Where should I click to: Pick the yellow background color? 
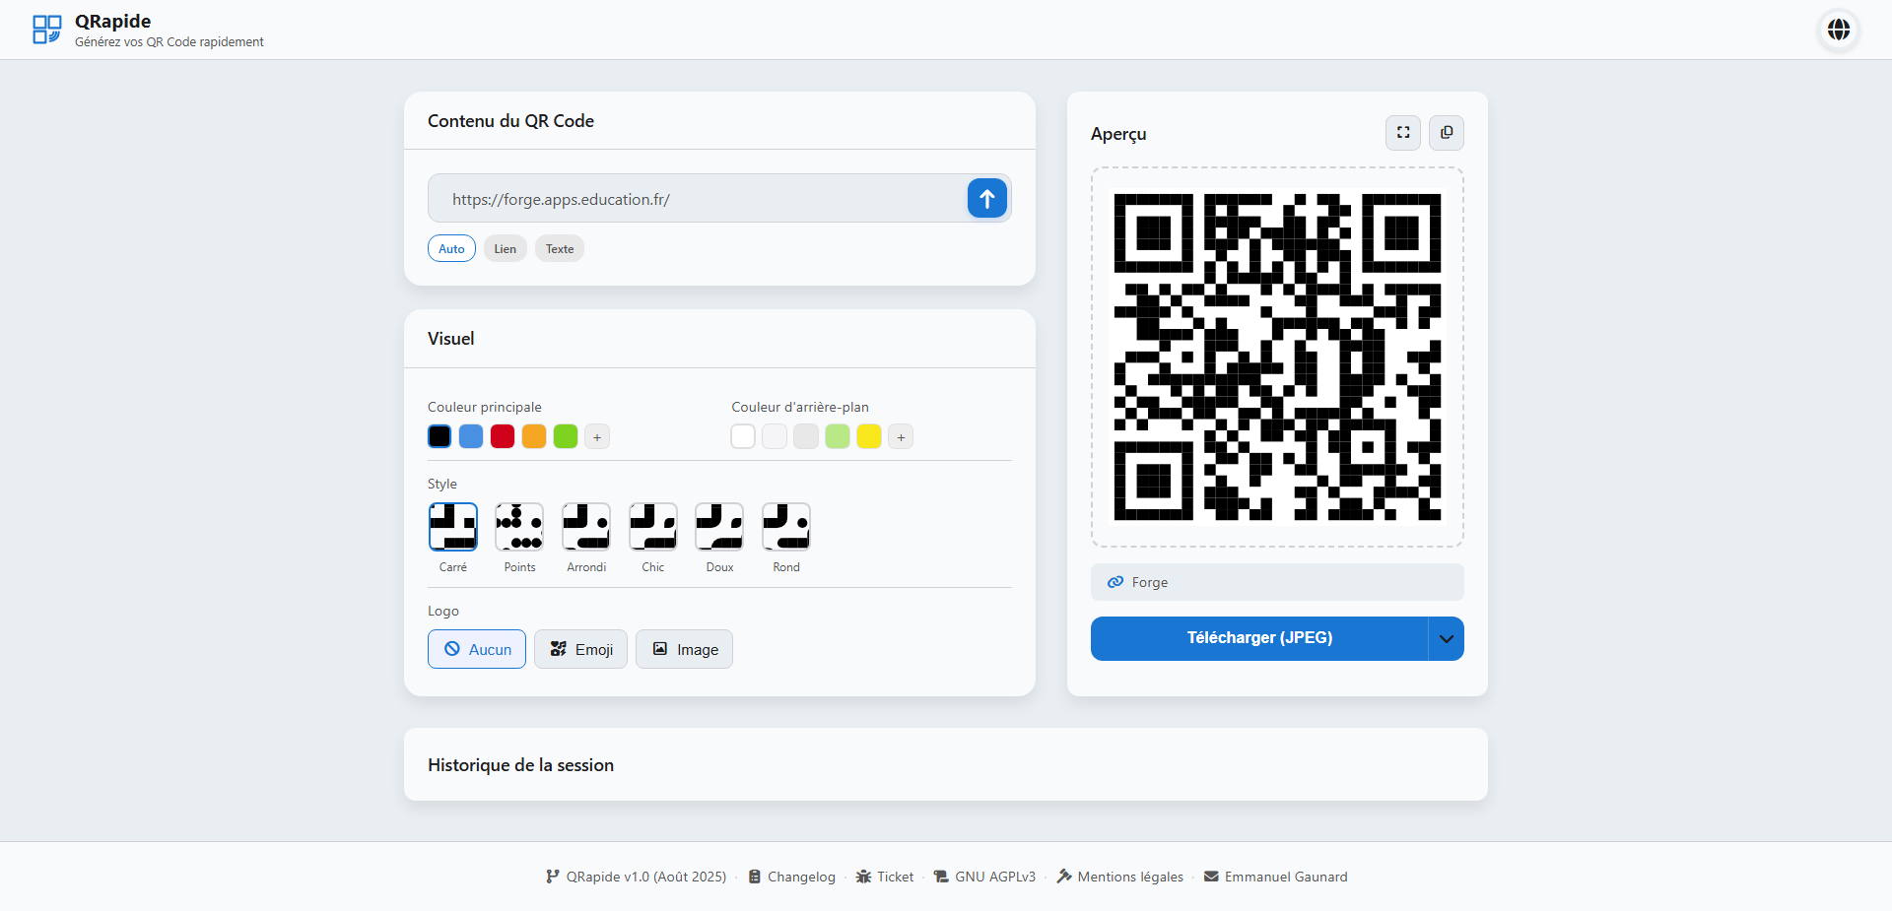pos(869,436)
